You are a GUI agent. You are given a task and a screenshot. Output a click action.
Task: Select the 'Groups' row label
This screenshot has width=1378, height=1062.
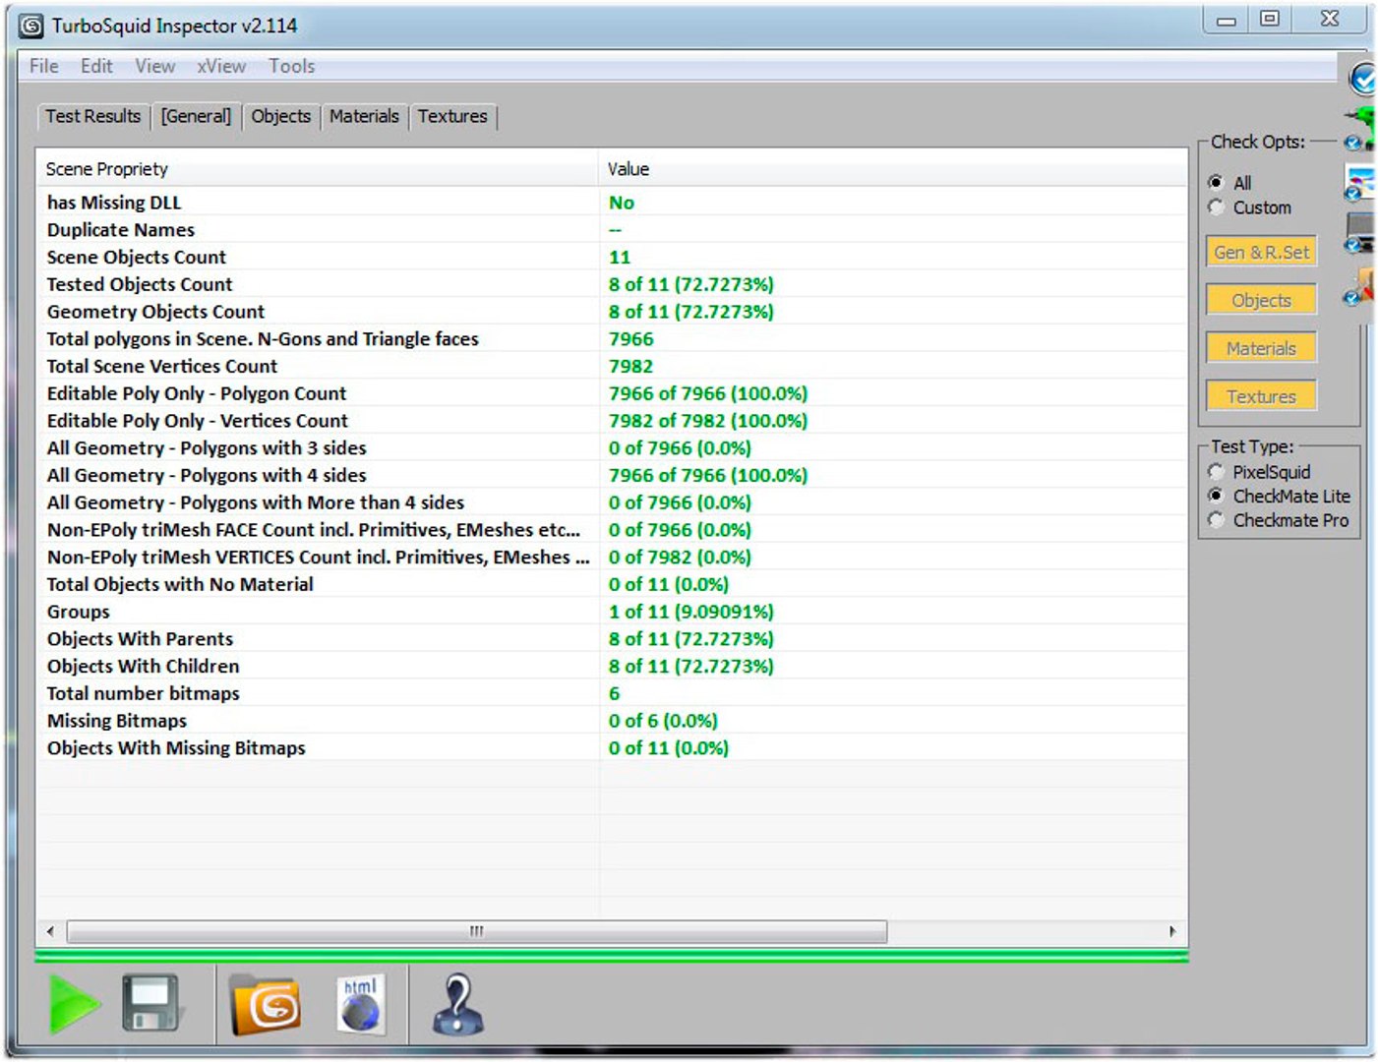79,612
